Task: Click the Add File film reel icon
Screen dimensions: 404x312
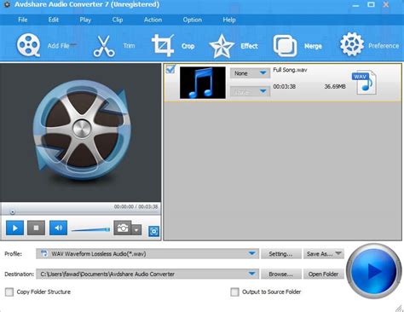Action: pos(29,45)
